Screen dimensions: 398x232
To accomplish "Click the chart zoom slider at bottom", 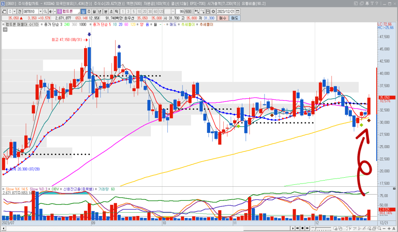I will (x=321, y=228).
